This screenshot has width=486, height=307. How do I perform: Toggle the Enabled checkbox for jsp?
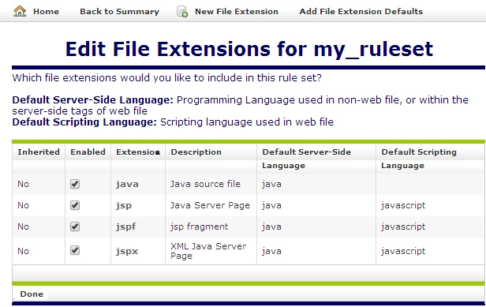pyautogui.click(x=75, y=205)
